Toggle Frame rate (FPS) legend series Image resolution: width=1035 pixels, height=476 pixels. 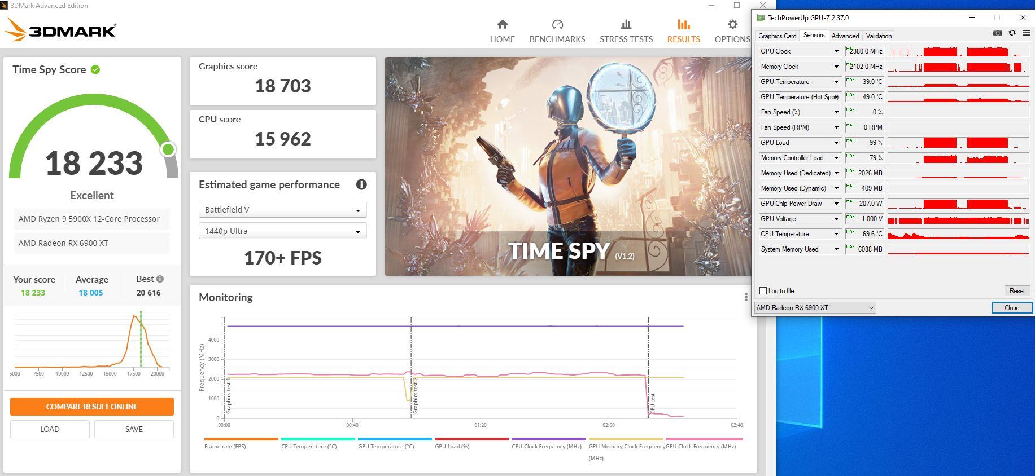pos(241,443)
